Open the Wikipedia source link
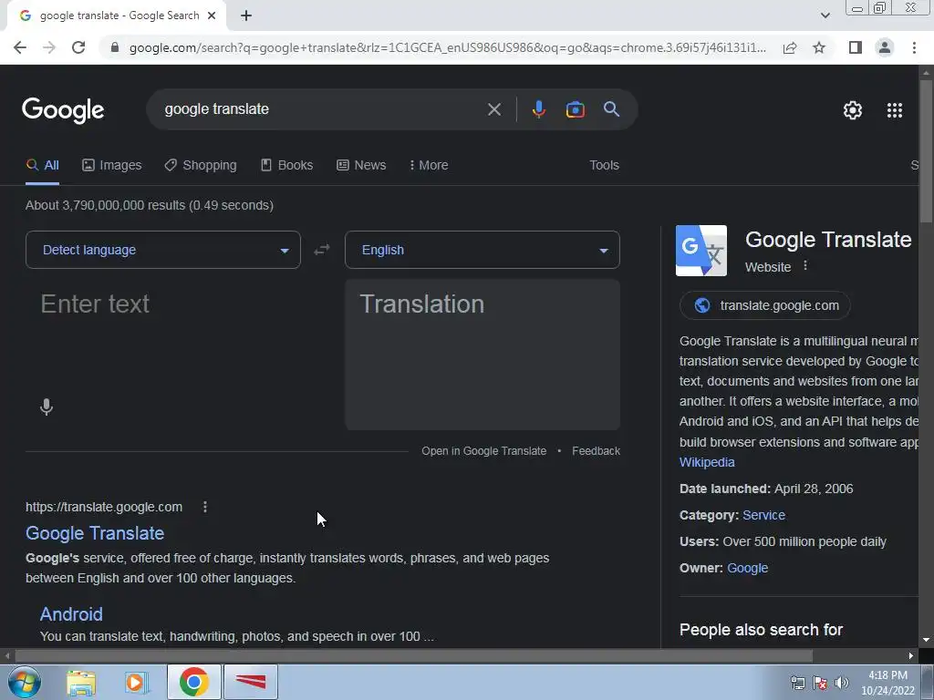Viewport: 934px width, 700px height. (707, 462)
